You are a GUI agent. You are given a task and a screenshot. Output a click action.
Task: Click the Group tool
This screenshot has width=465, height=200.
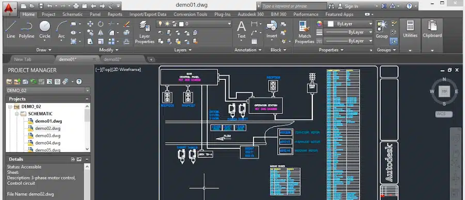pos(382,29)
